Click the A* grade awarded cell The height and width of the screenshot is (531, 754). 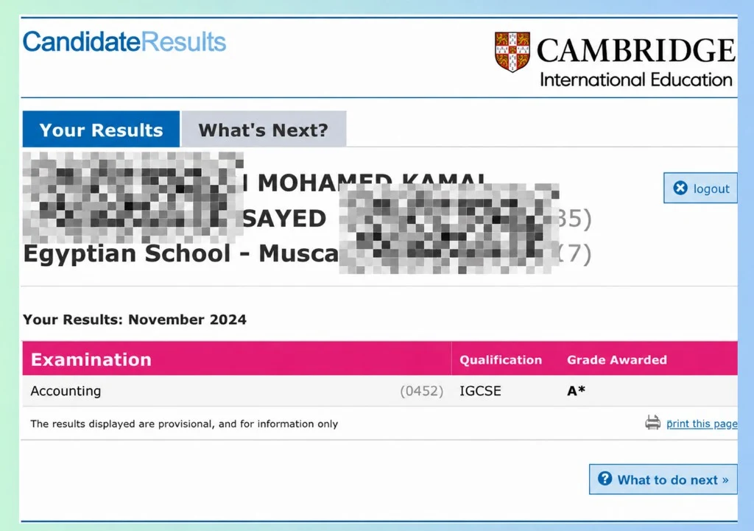[576, 390]
